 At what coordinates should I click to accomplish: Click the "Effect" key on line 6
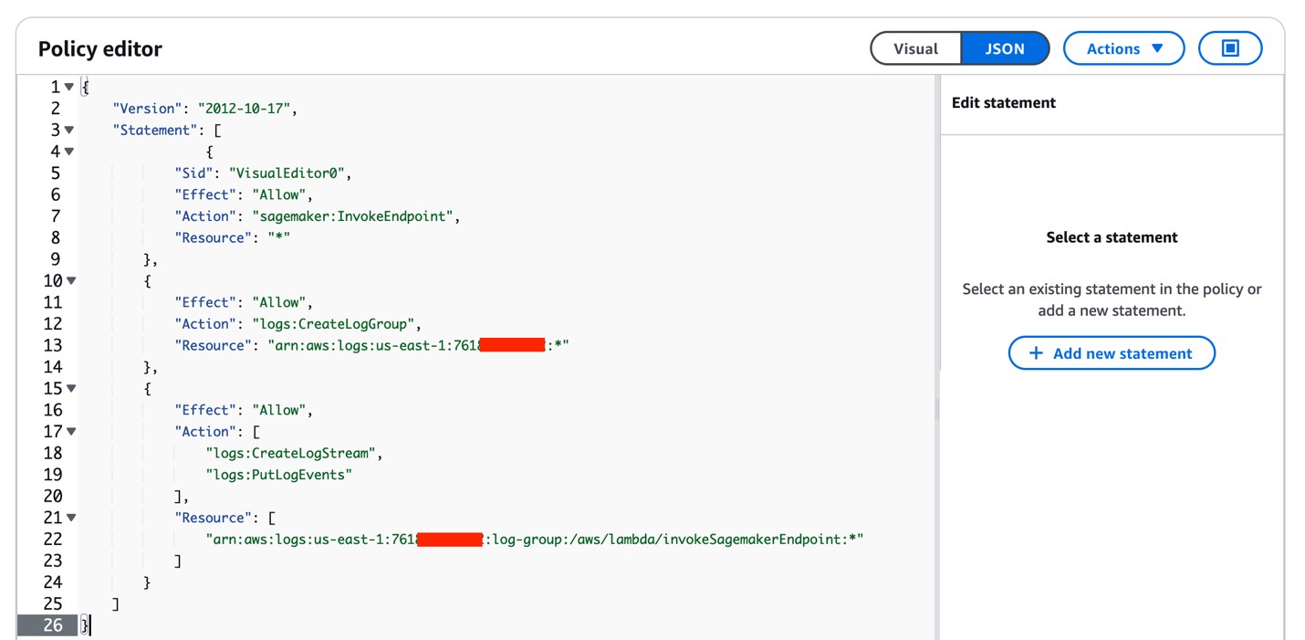205,194
